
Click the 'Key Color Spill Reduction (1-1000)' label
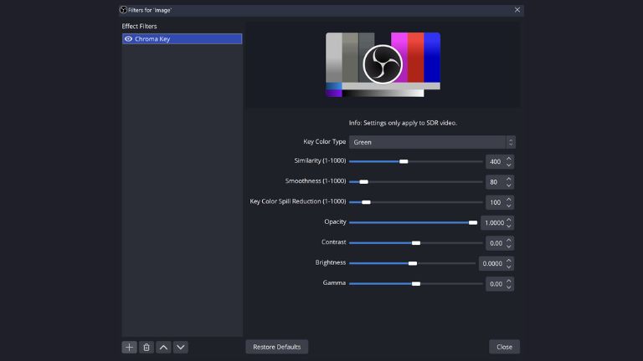coord(298,201)
